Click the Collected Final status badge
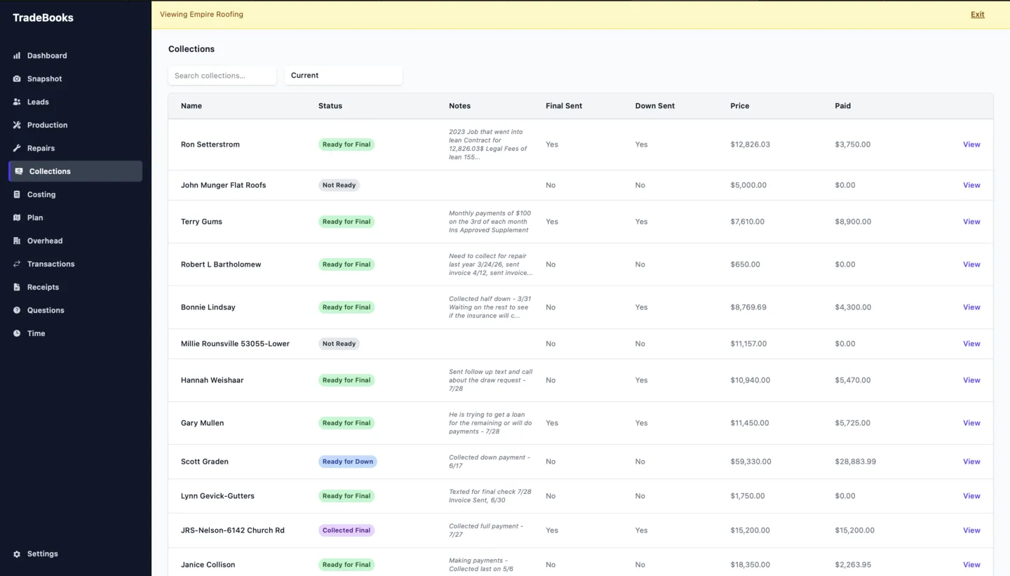Image resolution: width=1010 pixels, height=576 pixels. 346,530
